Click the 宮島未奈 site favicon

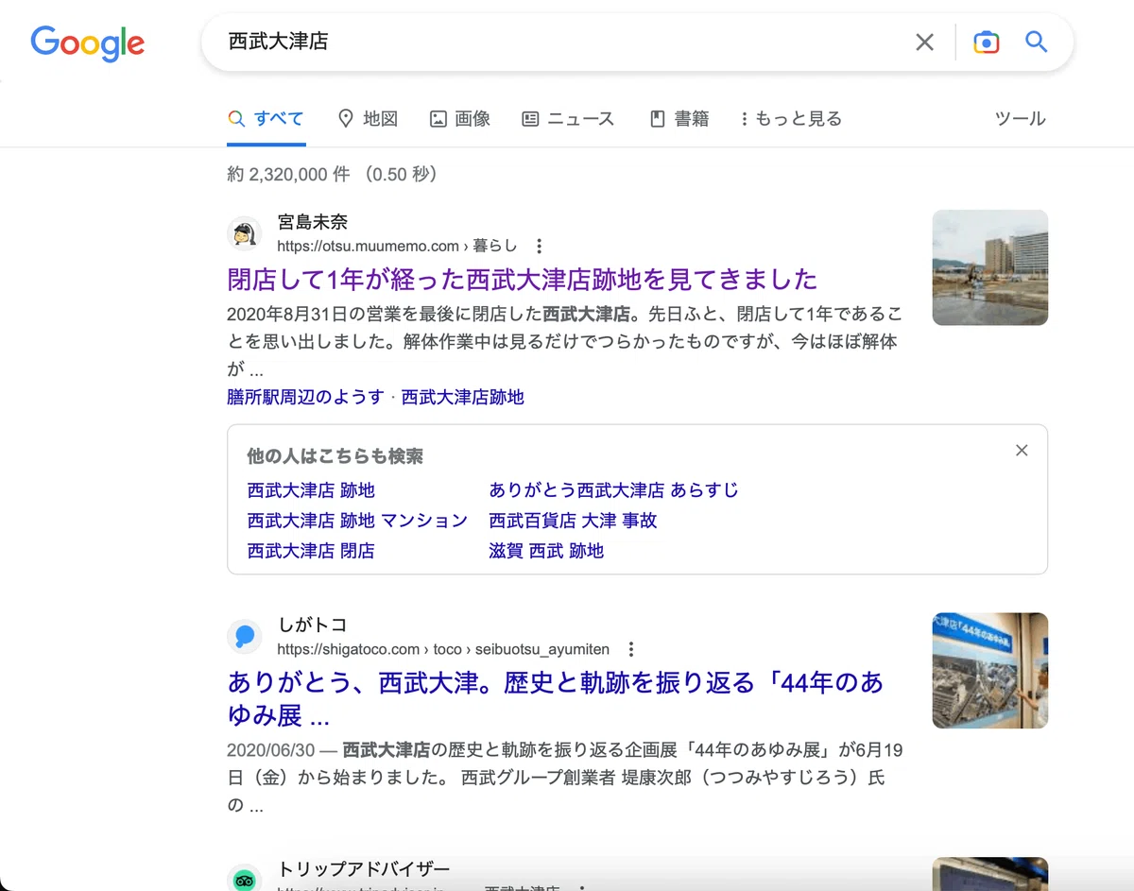point(245,233)
